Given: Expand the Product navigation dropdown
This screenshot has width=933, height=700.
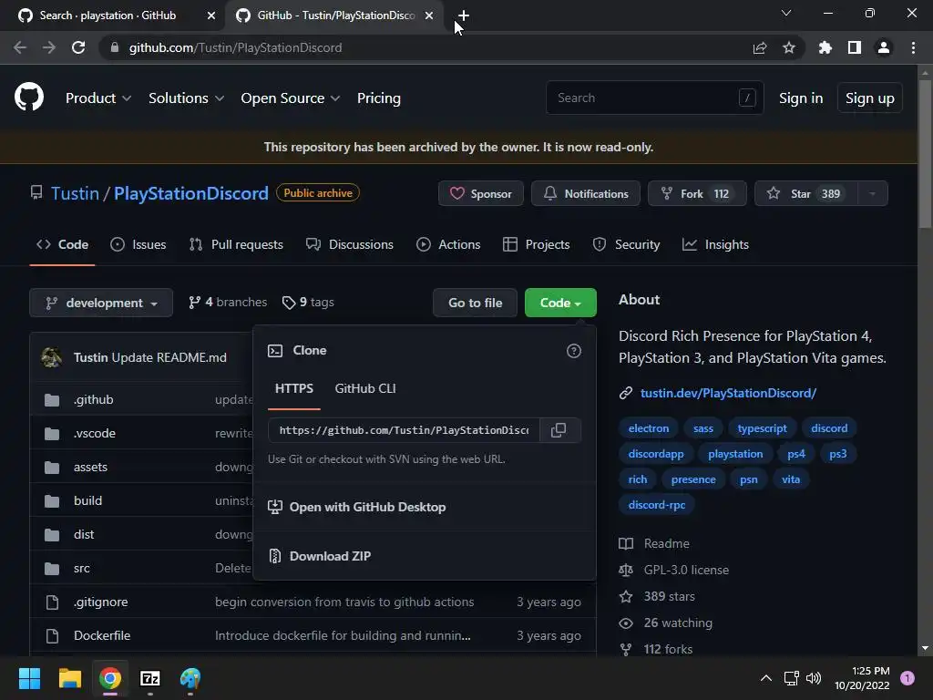Looking at the screenshot, I should click(x=98, y=98).
